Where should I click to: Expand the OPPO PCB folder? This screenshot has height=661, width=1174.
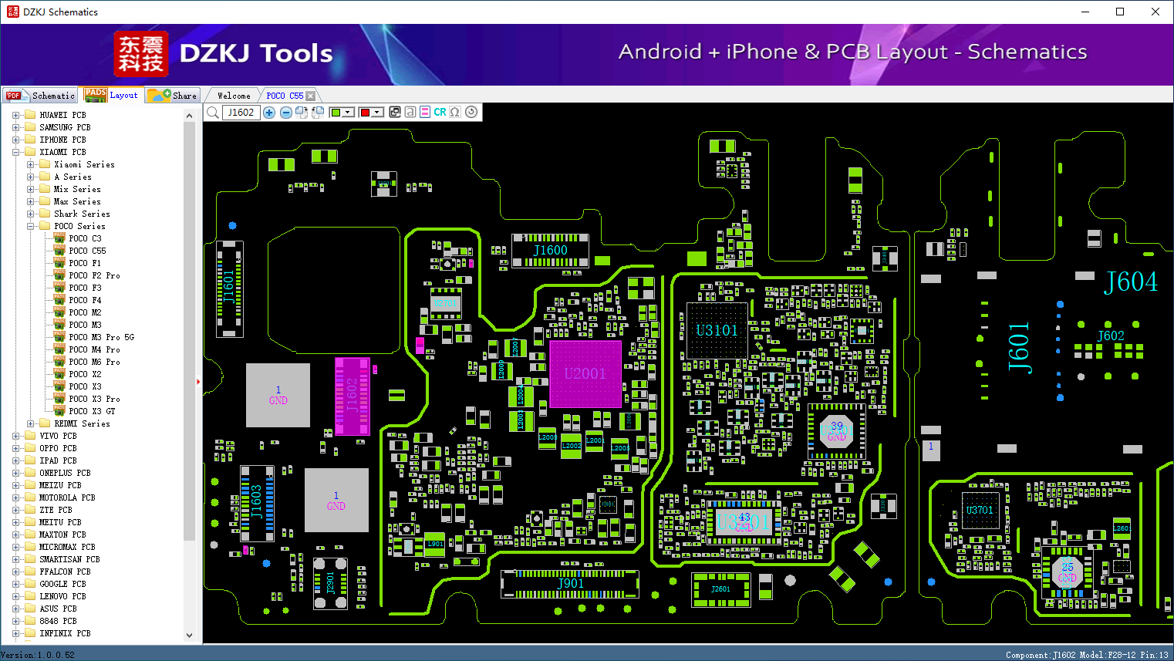click(15, 448)
